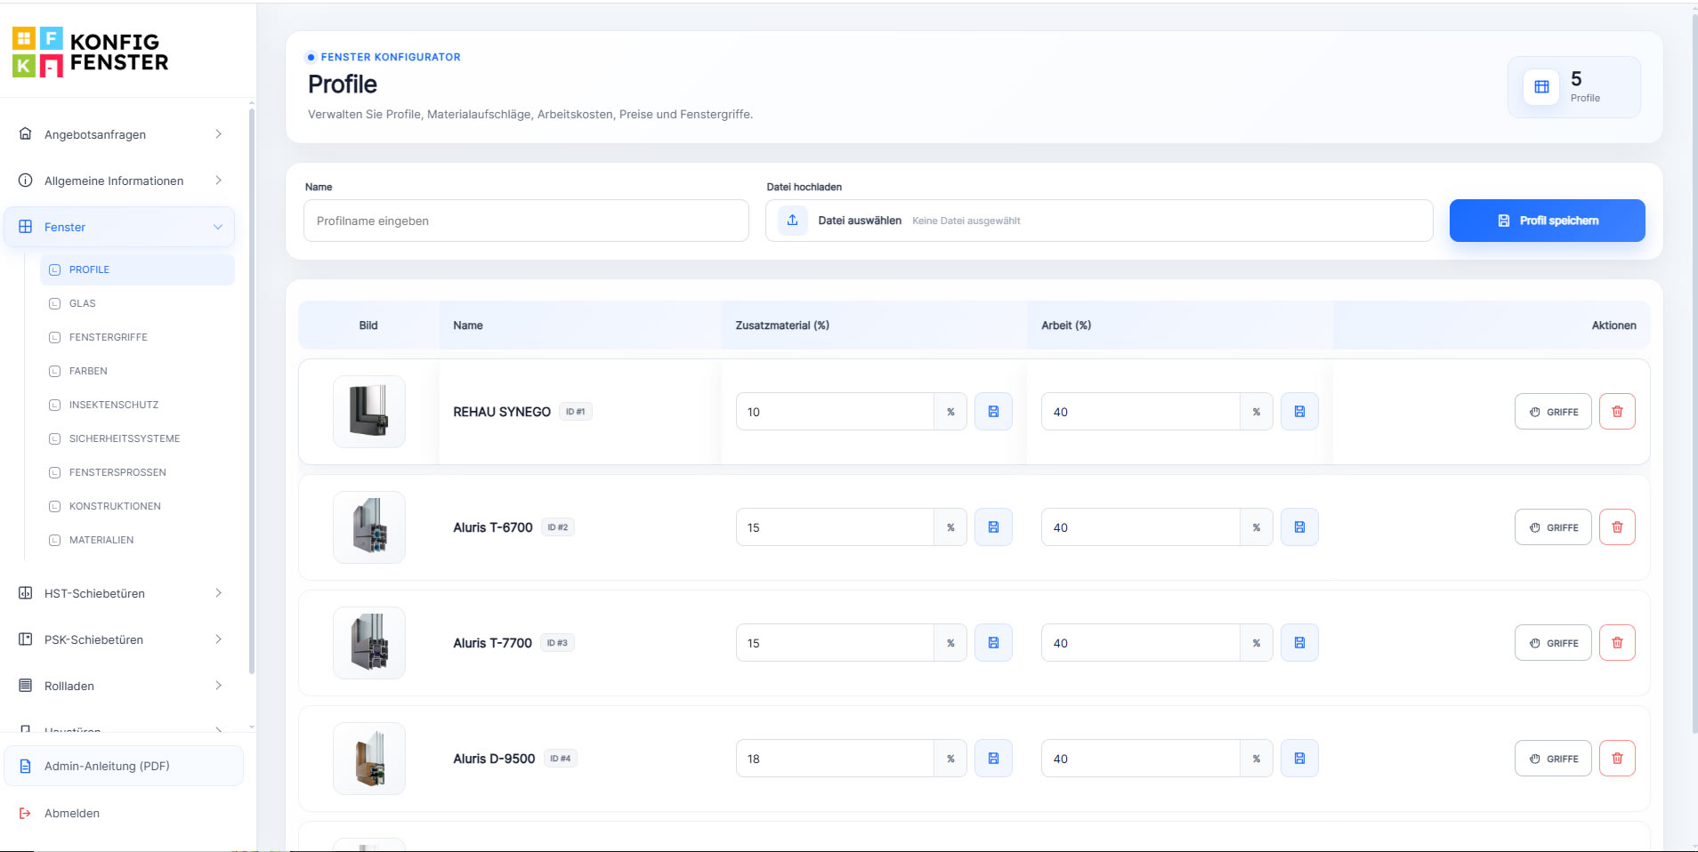Click the Aluris T-6700 profile thumbnail

click(369, 527)
